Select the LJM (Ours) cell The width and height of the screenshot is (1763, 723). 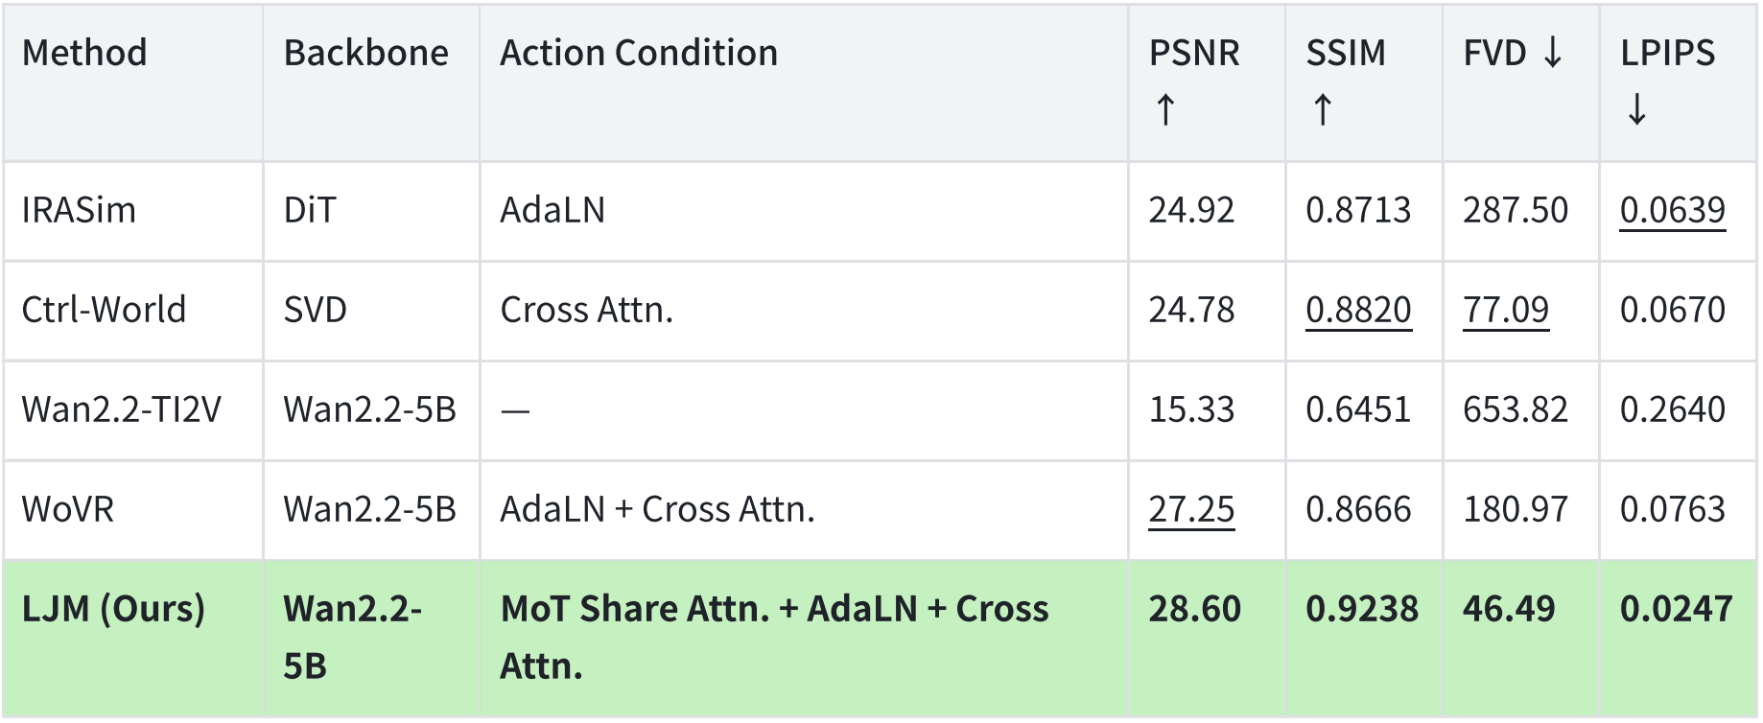133,639
